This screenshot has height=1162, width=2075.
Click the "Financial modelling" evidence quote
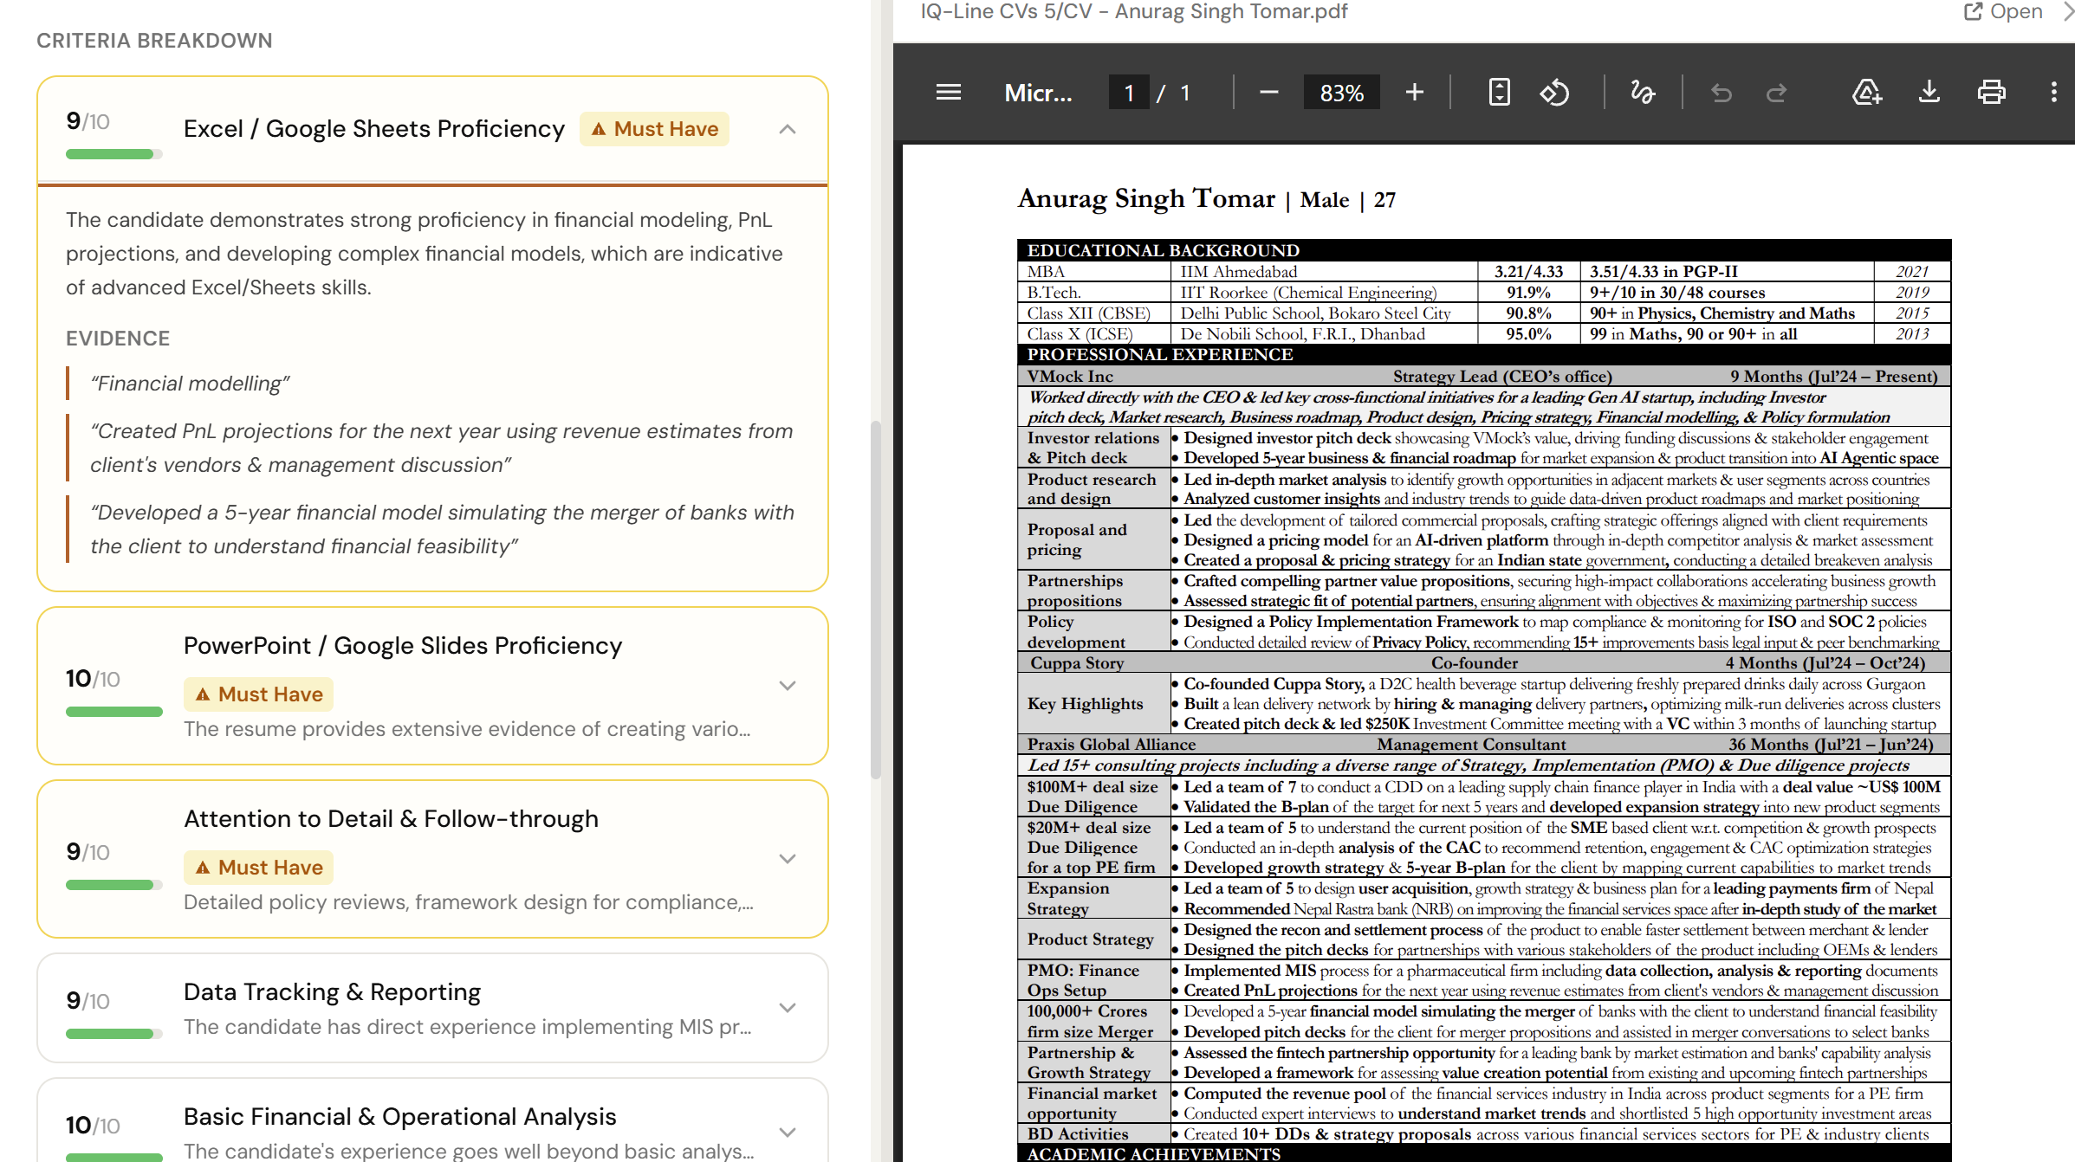point(190,384)
